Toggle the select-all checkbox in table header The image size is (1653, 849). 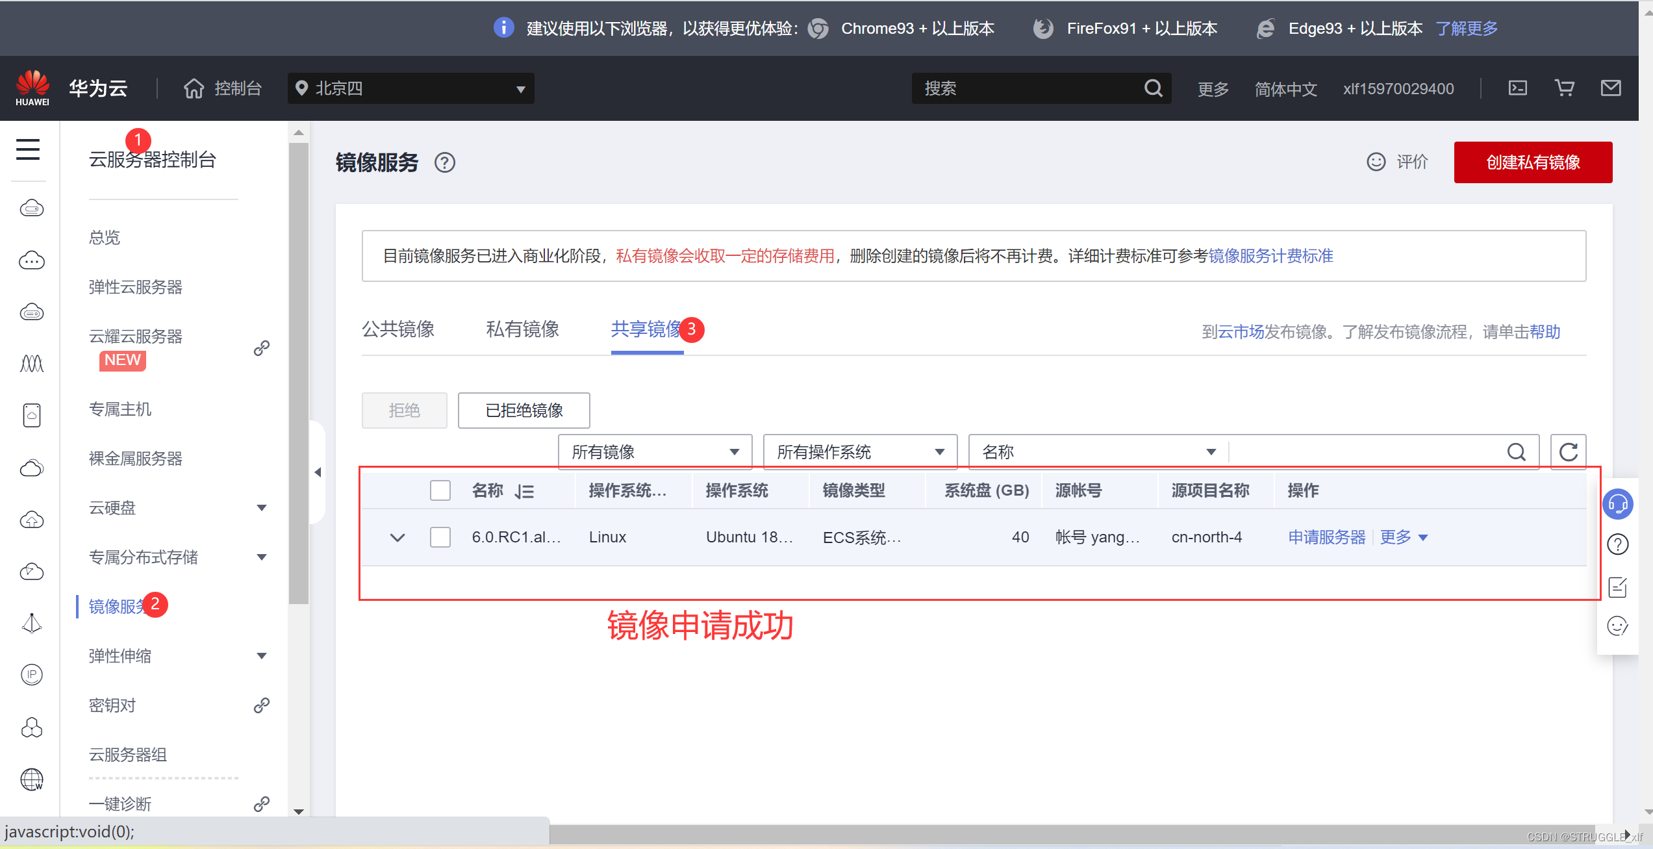click(x=440, y=490)
